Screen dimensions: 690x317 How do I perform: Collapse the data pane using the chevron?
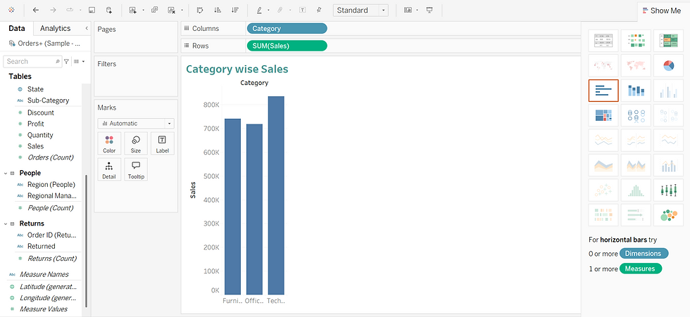[86, 28]
